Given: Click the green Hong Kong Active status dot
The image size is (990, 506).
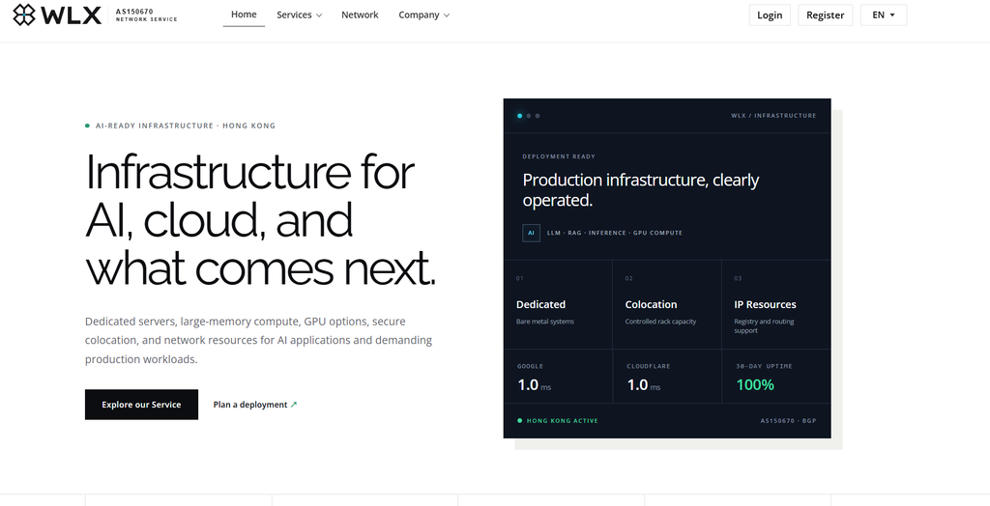Looking at the screenshot, I should pyautogui.click(x=519, y=421).
